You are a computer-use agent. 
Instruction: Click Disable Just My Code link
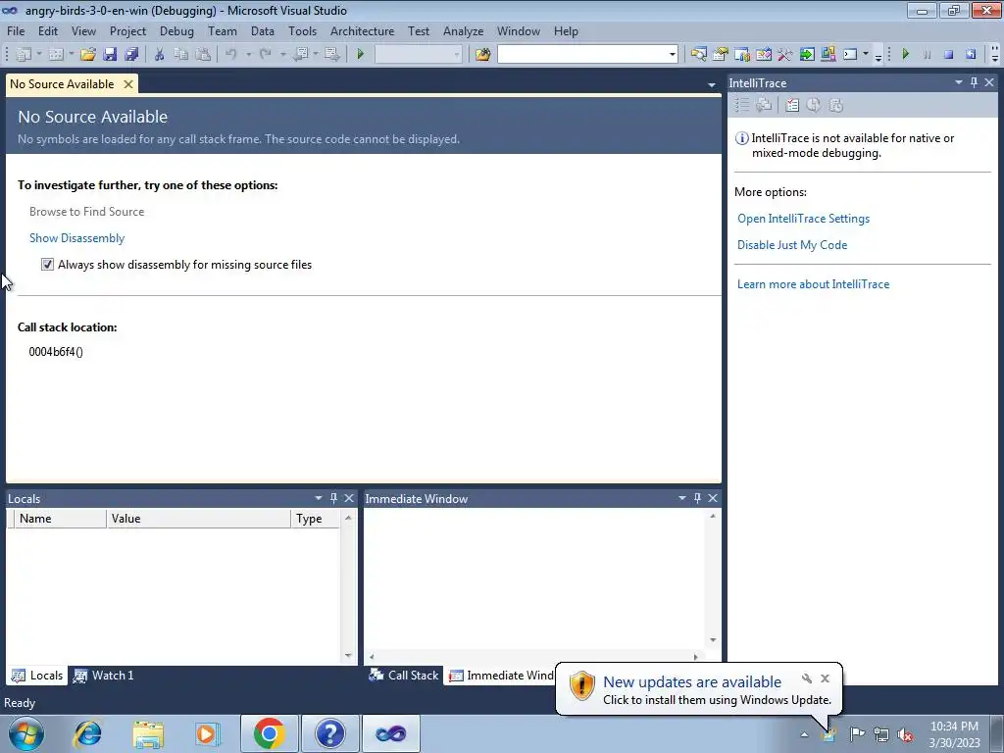pos(792,244)
